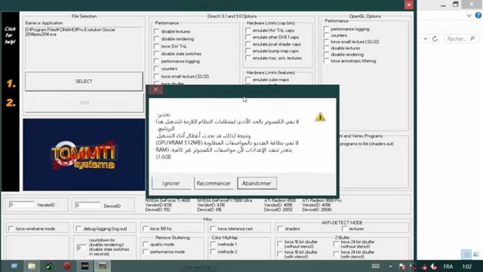Toggle quality mode under Remove Stuttering

pos(146,244)
